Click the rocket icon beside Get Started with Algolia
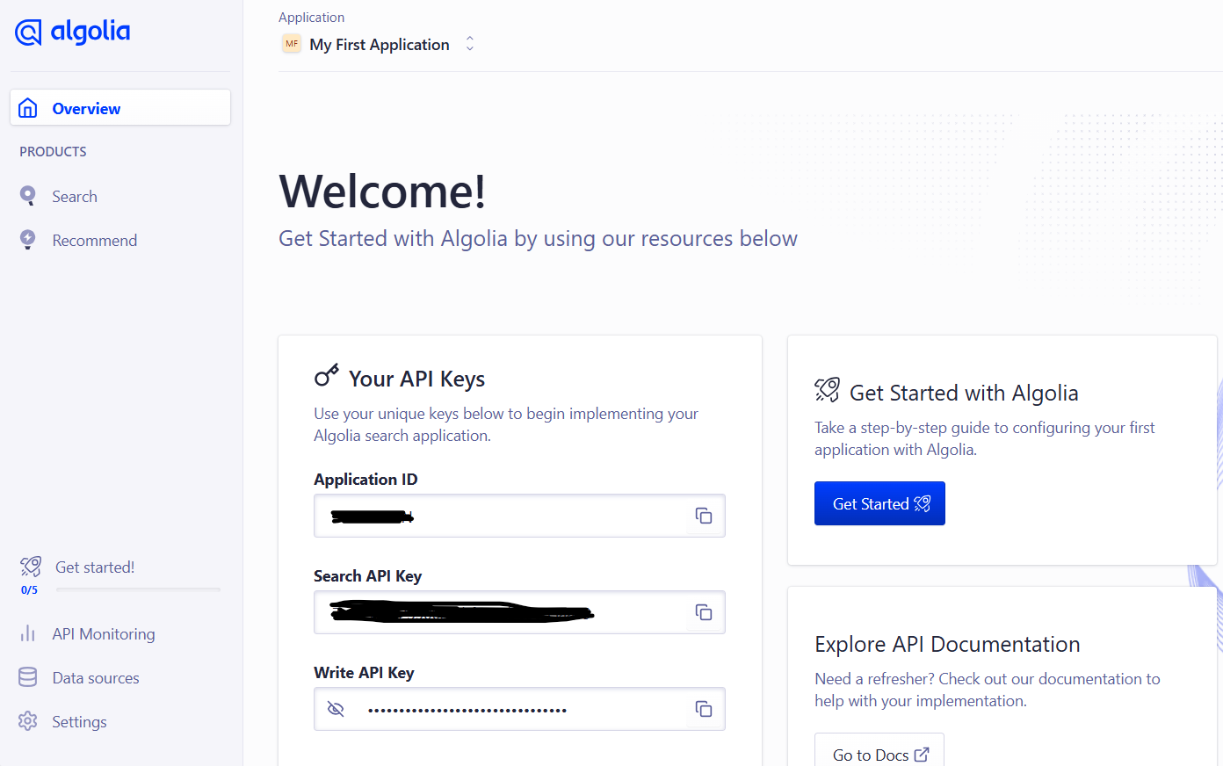The image size is (1223, 766). tap(828, 390)
